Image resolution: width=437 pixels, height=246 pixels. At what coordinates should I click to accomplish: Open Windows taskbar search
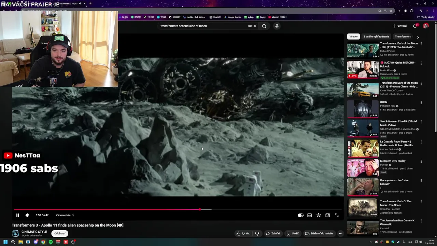[x=13, y=242]
